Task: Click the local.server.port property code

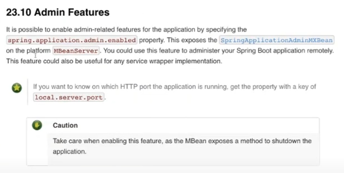Action: coord(69,97)
